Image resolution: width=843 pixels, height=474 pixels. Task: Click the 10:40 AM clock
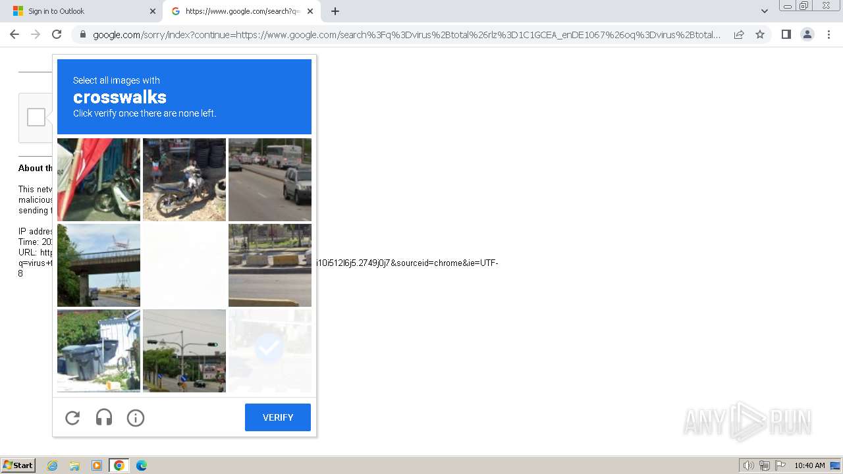click(x=809, y=465)
